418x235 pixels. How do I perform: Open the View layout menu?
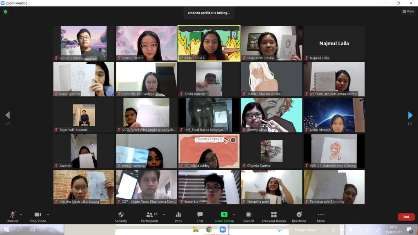[408, 11]
